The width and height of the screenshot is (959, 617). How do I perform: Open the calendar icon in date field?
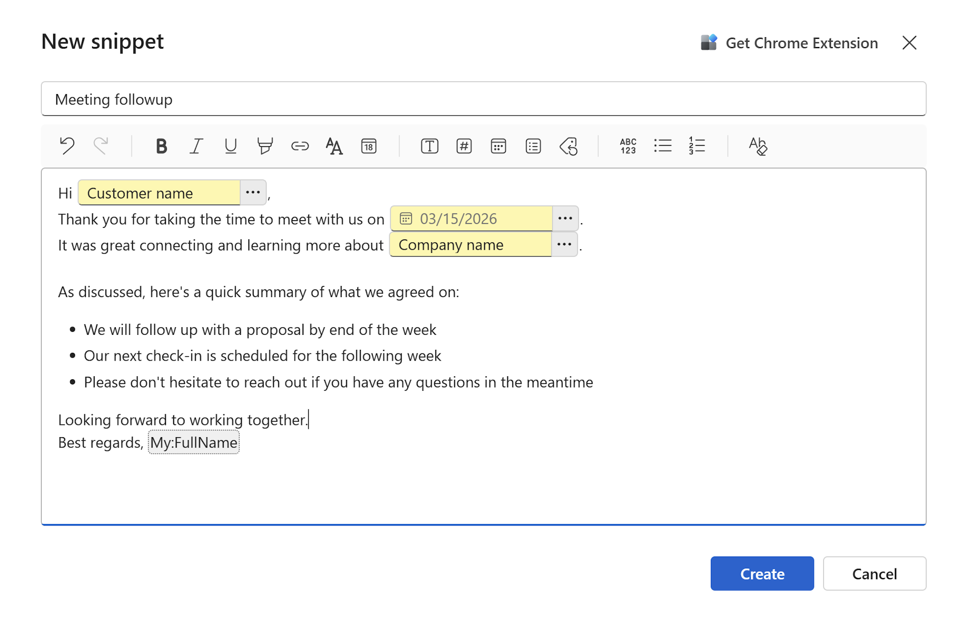click(x=406, y=219)
